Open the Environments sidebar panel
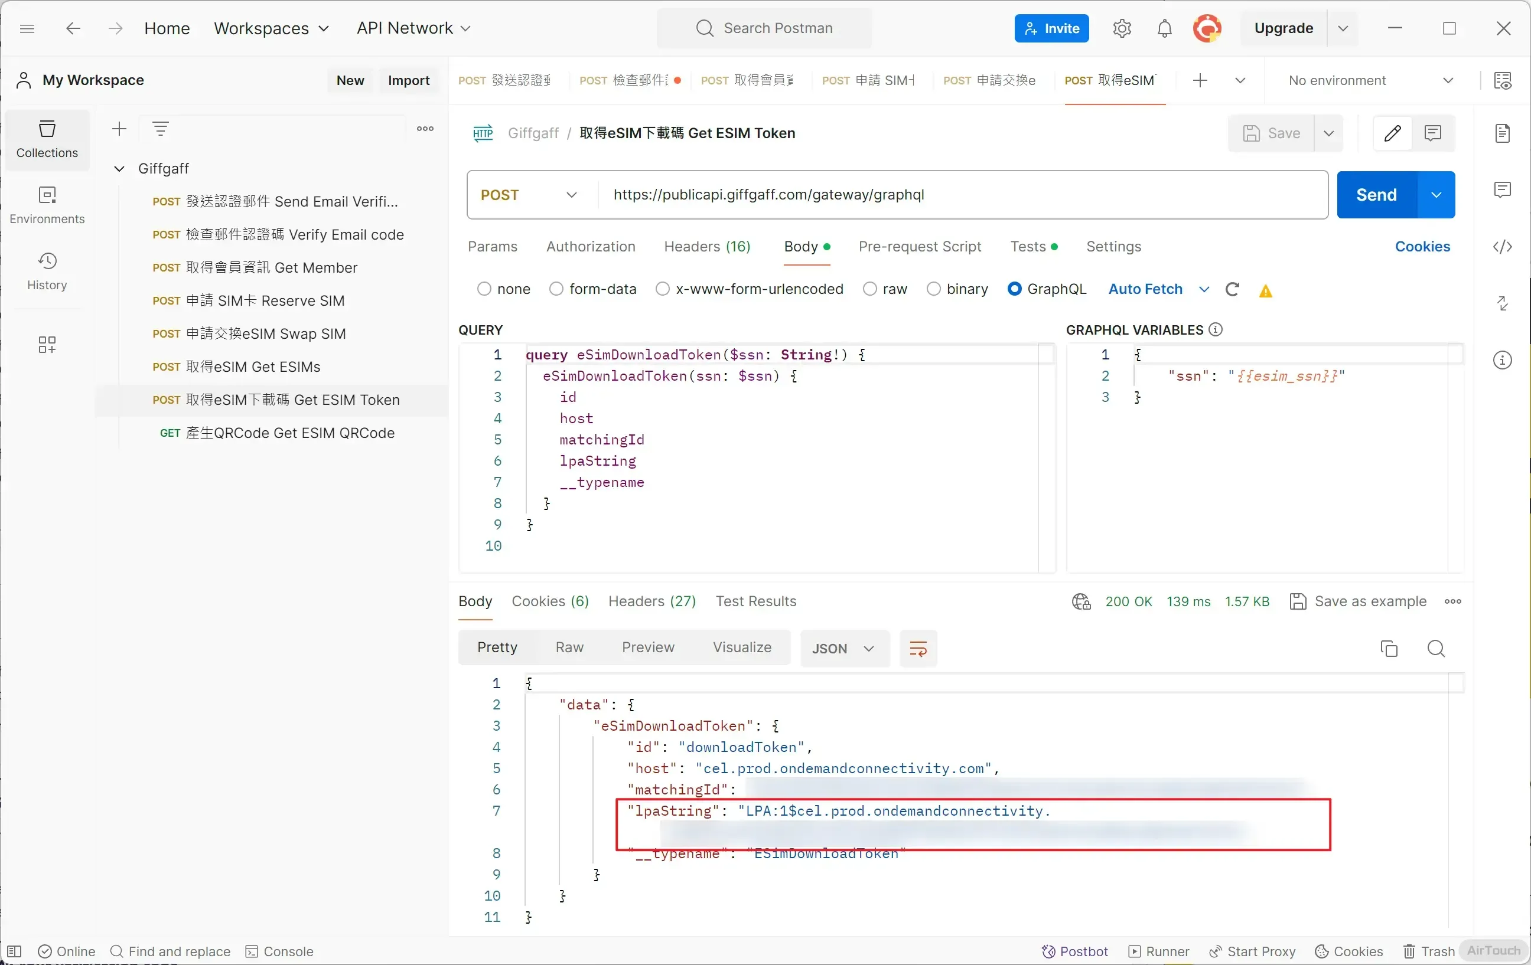 point(47,205)
